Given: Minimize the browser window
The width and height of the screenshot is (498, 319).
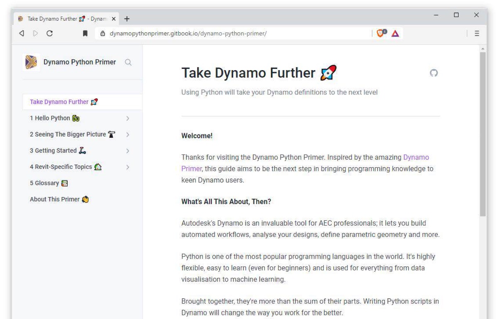Looking at the screenshot, I should (x=436, y=15).
